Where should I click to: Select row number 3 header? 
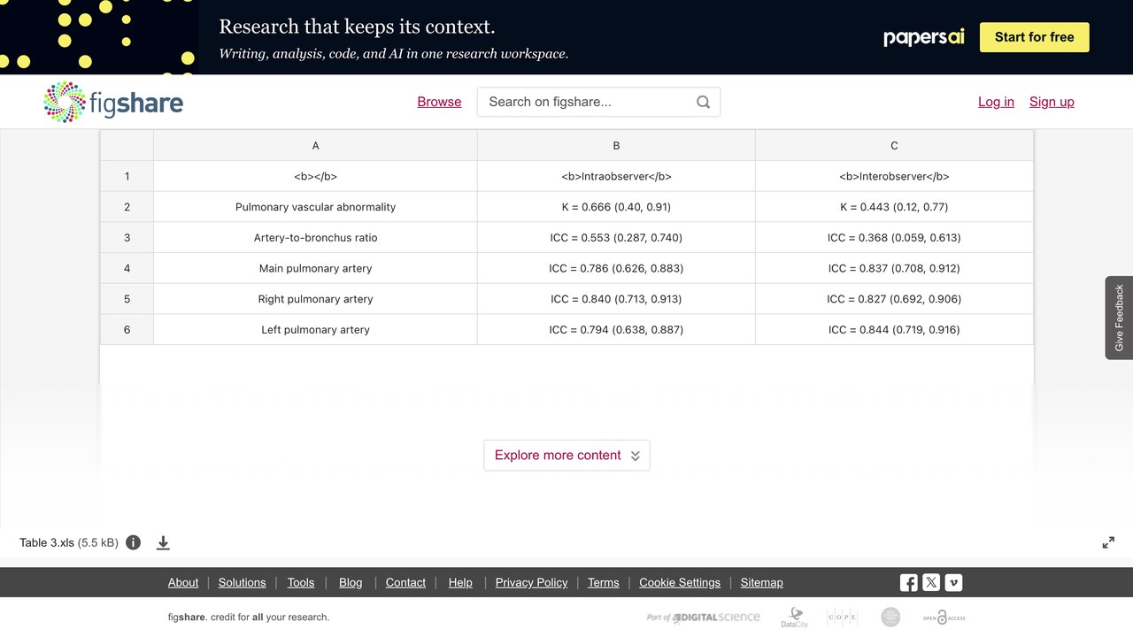[127, 238]
